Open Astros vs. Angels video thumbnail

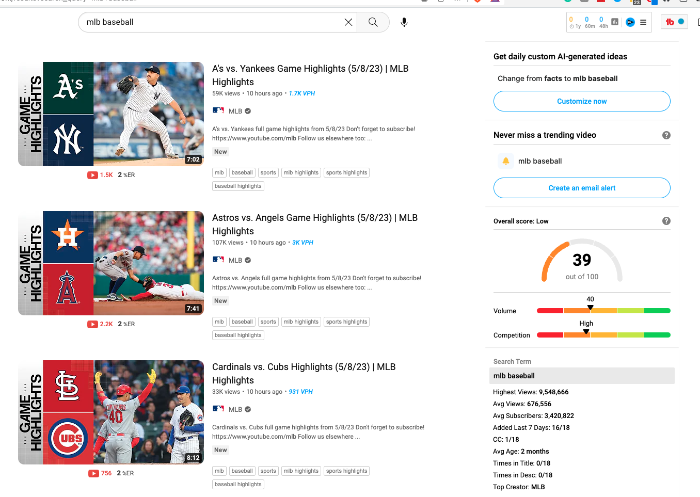point(111,263)
